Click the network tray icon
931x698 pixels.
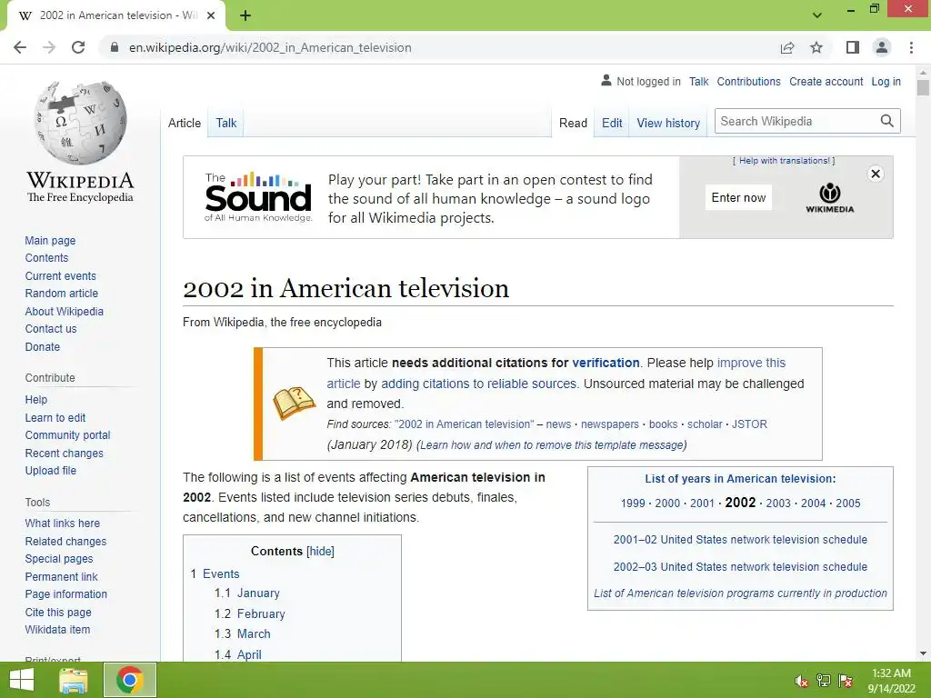(x=824, y=681)
